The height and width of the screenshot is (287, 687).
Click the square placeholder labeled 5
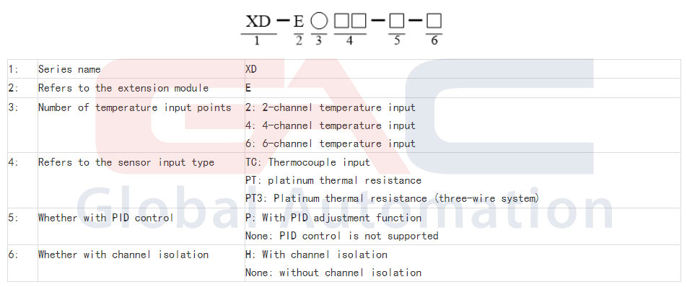[396, 21]
